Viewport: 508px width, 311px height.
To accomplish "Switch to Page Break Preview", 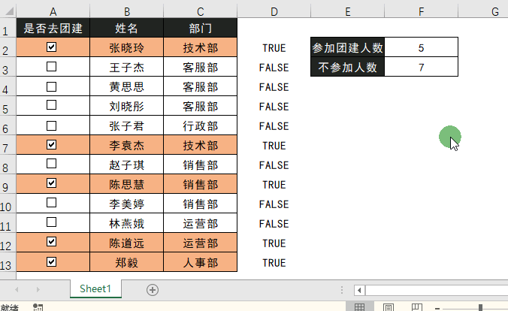I will tap(416, 307).
